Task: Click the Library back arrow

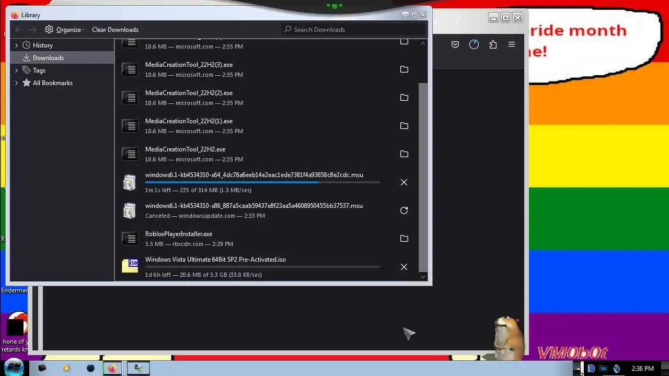Action: tap(19, 30)
